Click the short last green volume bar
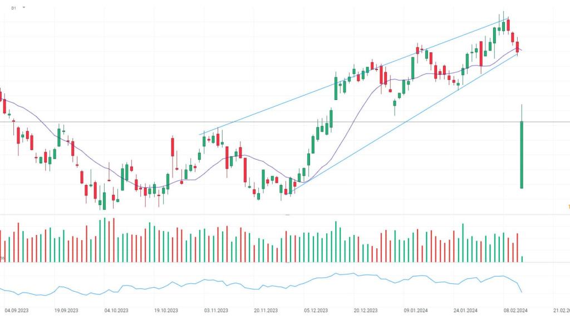This screenshot has width=570, height=320. 522,259
